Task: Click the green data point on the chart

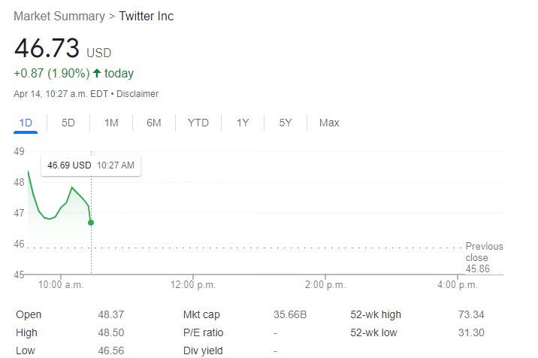Action: [91, 223]
